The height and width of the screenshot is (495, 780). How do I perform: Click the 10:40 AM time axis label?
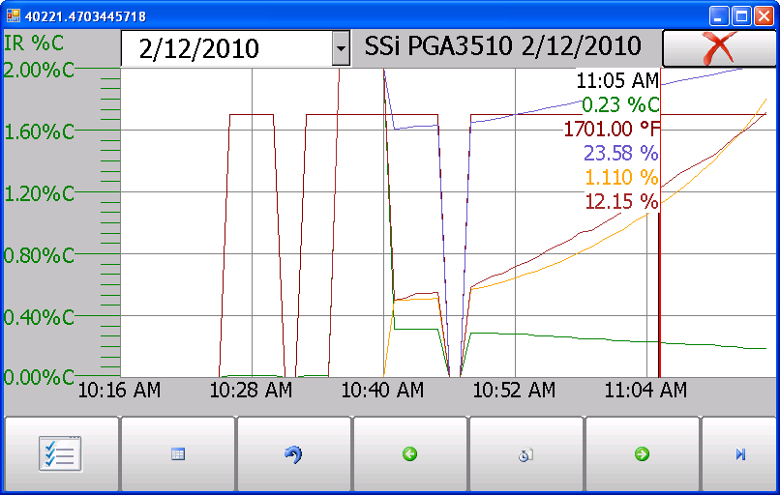coord(382,390)
